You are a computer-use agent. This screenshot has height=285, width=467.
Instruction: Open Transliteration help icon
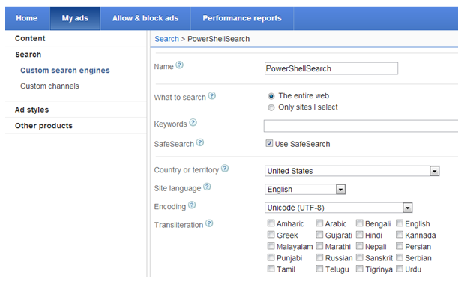point(209,223)
